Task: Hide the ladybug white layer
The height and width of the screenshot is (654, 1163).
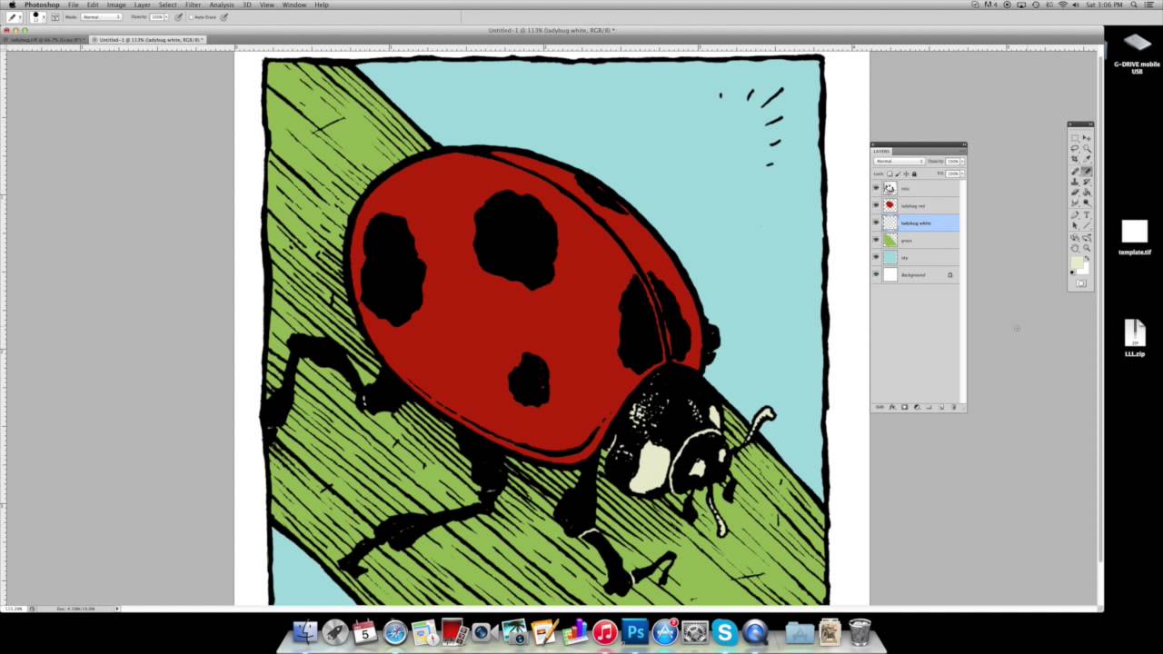Action: coord(876,223)
